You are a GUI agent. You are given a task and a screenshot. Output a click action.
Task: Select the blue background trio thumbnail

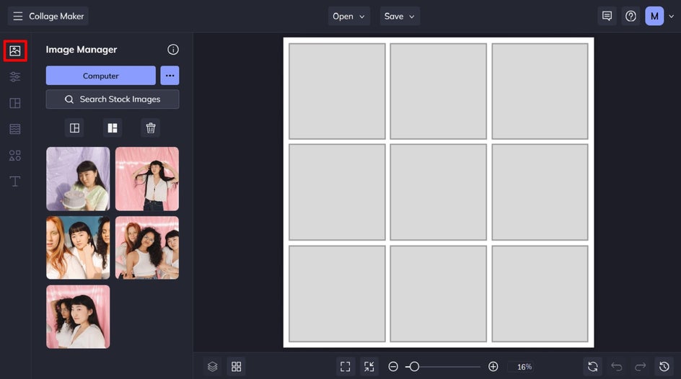coord(78,248)
